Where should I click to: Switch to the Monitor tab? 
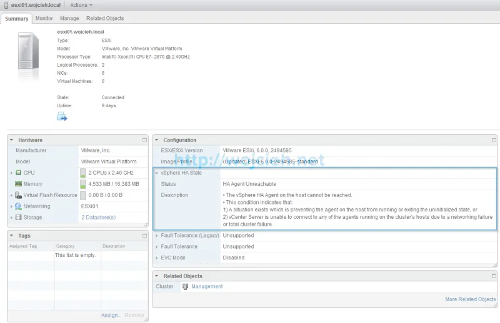pos(44,19)
